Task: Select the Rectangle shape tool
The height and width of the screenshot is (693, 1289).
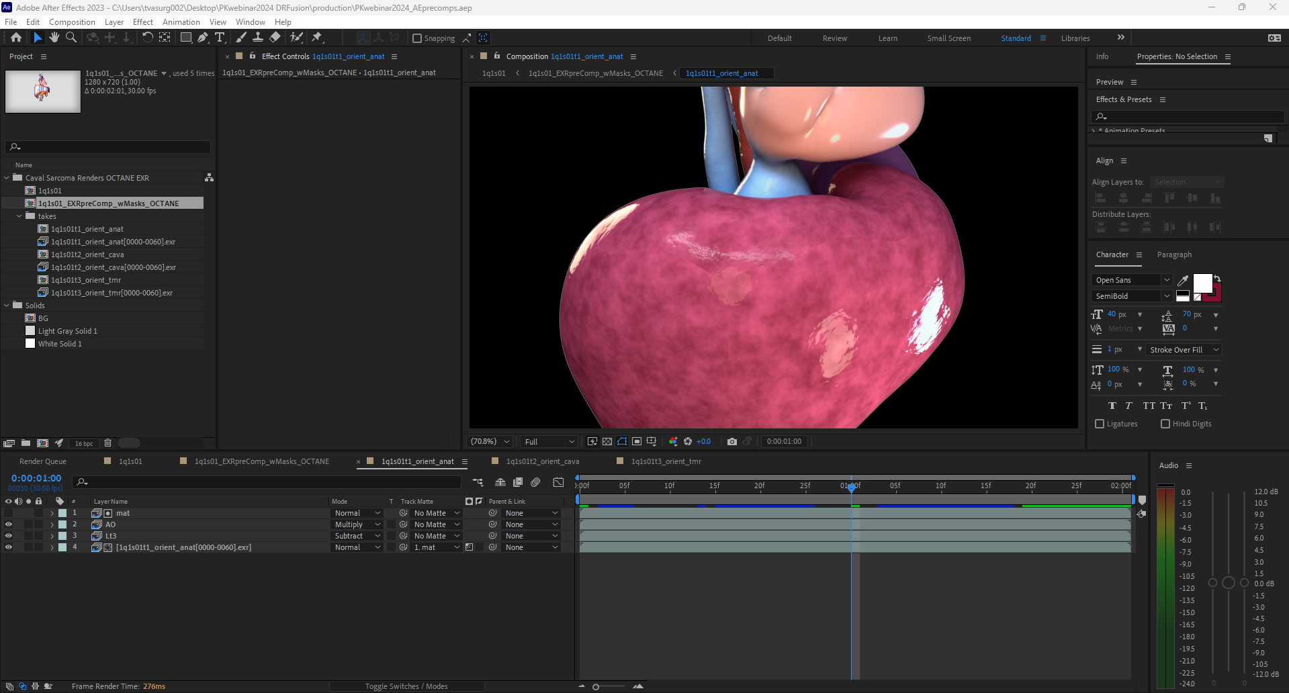Action: click(x=186, y=38)
